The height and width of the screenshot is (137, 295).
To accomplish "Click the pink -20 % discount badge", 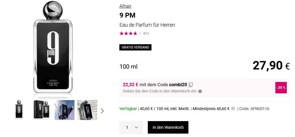I will (x=281, y=88).
